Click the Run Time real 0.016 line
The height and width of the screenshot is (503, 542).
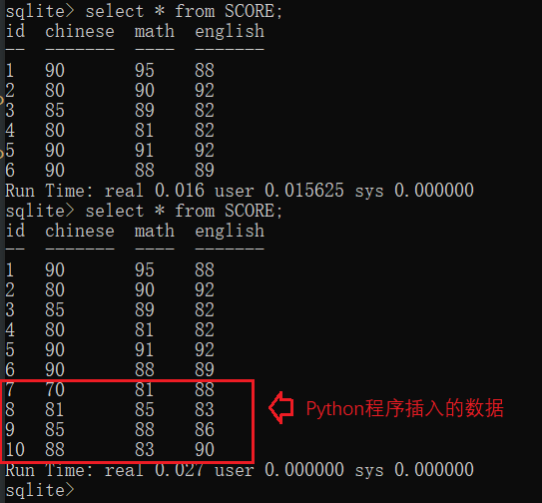[x=240, y=191]
